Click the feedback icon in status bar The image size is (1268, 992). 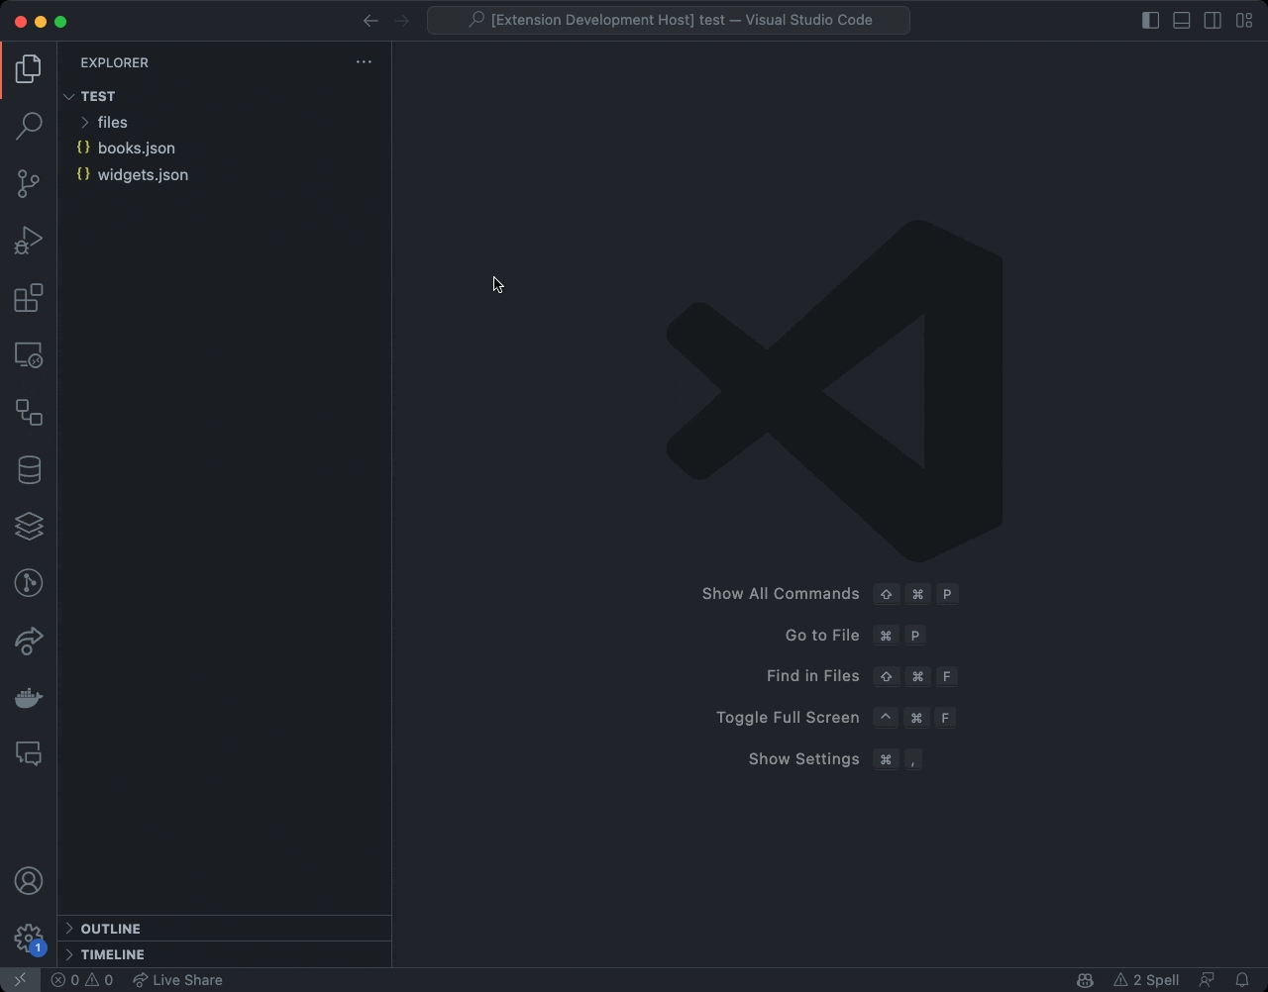[x=1207, y=980]
